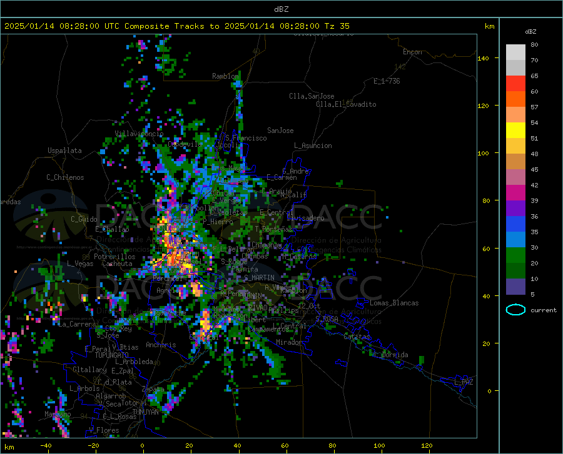Screen dimensions: 563x454
Task: Click the 'L_Vegas' map label
Action: (x=80, y=264)
